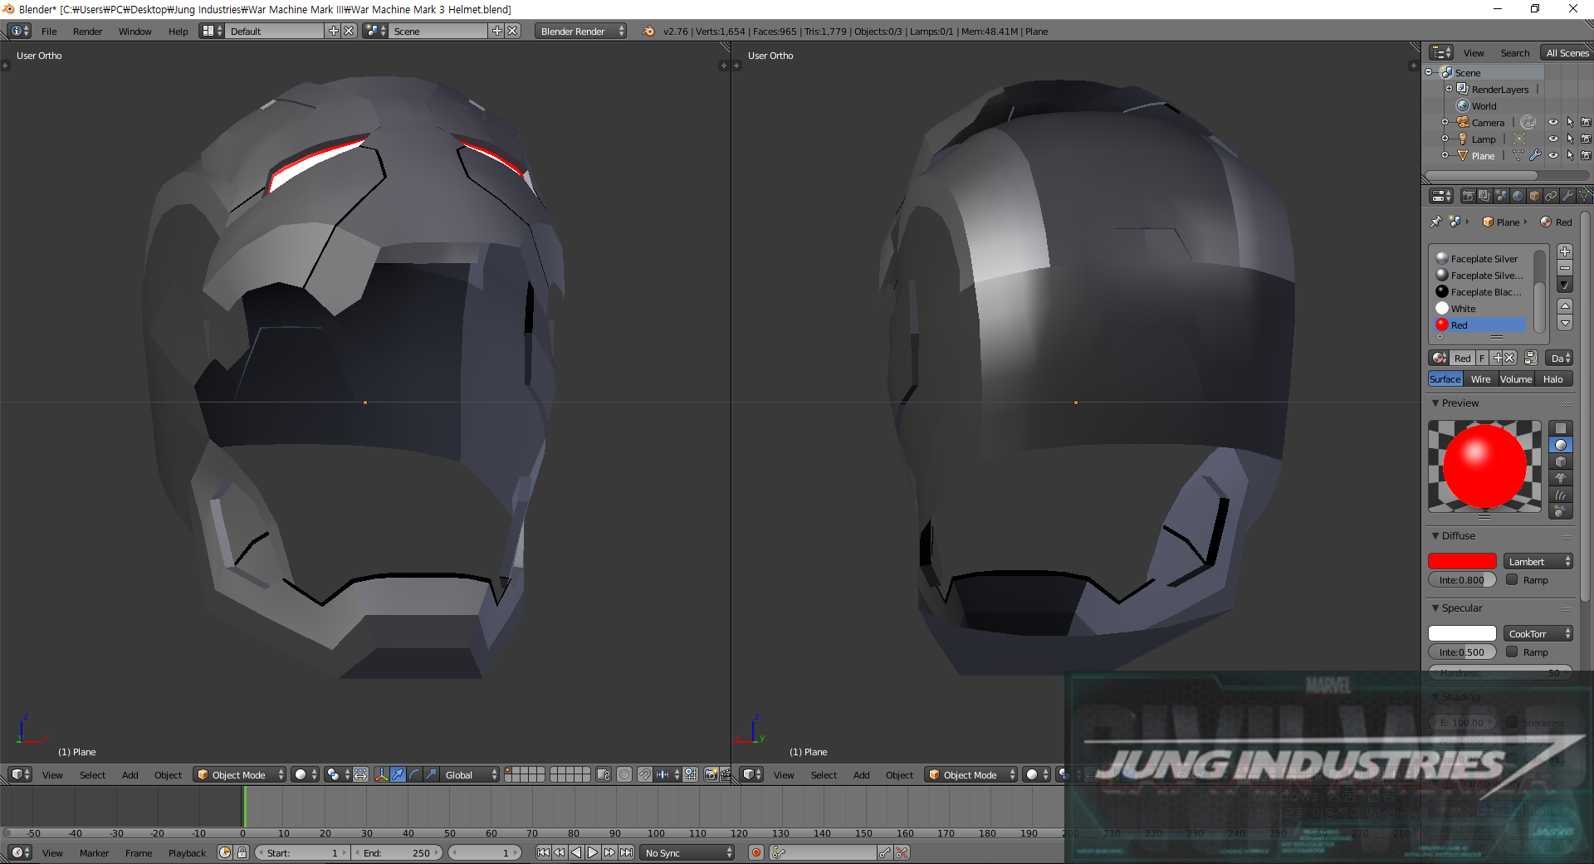Collapse the Diffuse panel

[1435, 535]
